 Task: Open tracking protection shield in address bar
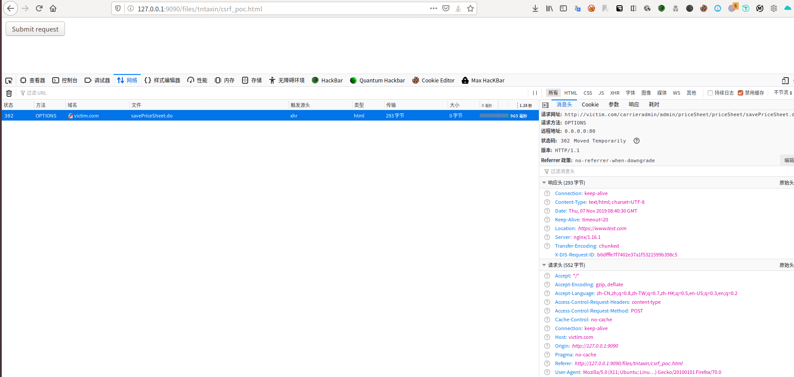(118, 8)
